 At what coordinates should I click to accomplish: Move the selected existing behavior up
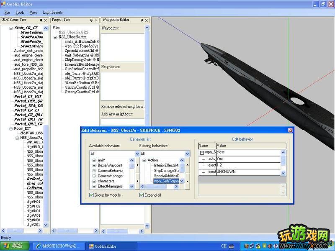187,165
